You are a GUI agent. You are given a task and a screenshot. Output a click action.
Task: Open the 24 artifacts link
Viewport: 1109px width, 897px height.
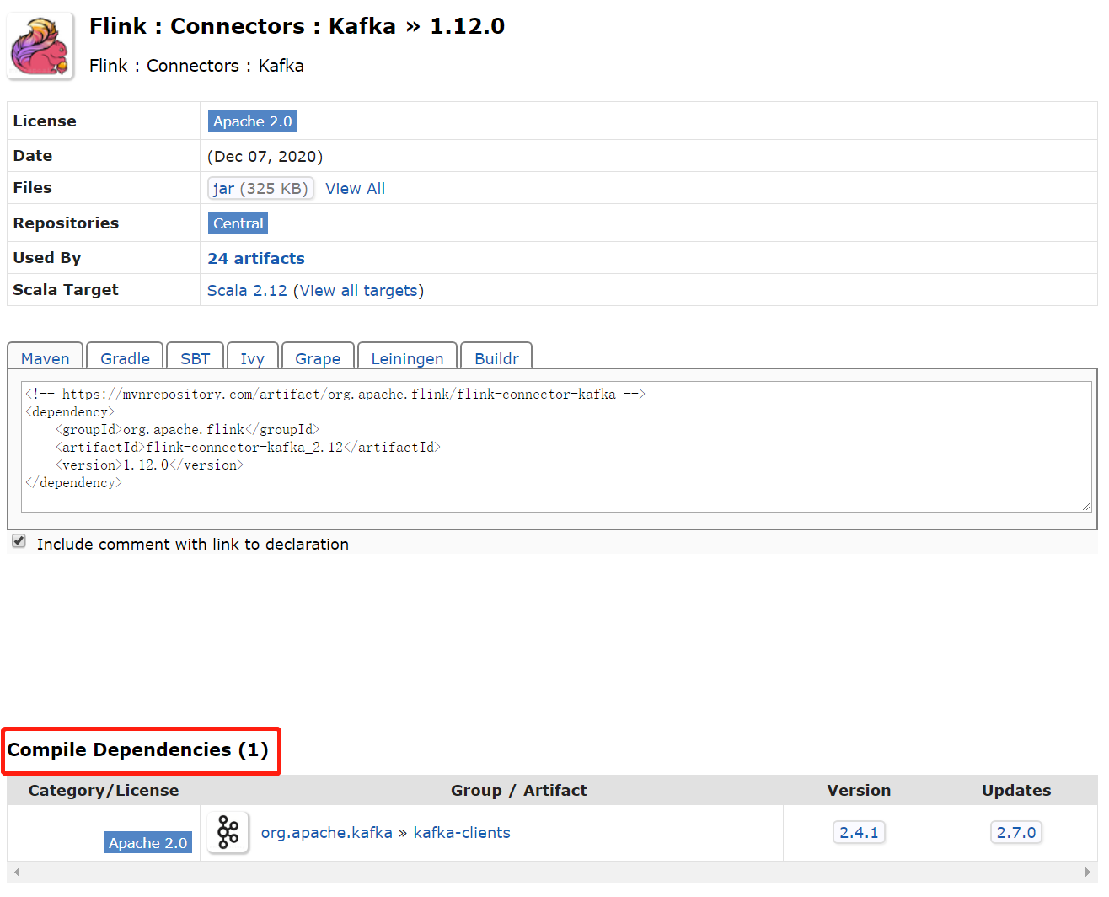256,258
